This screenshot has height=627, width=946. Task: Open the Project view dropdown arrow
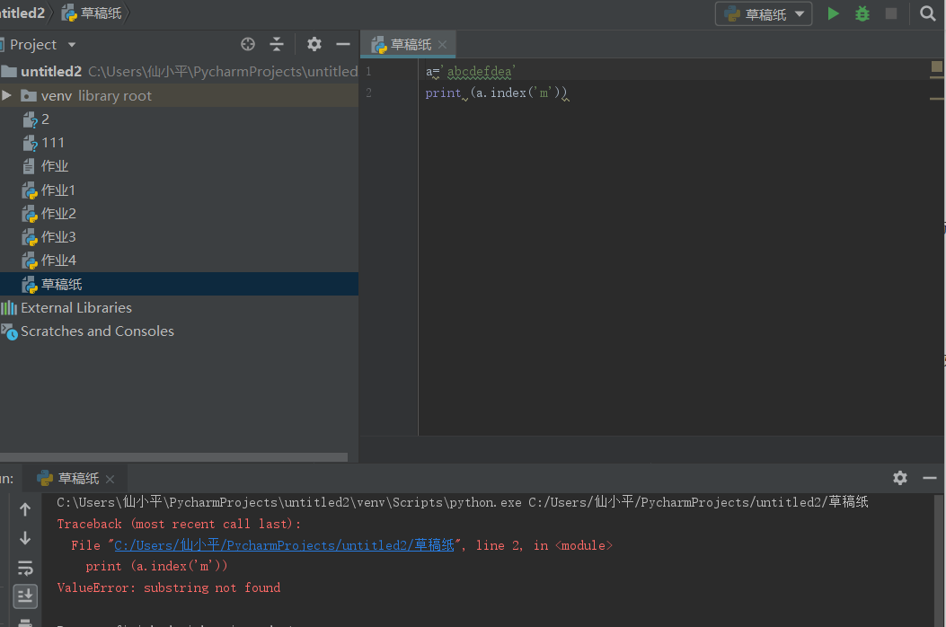click(72, 45)
